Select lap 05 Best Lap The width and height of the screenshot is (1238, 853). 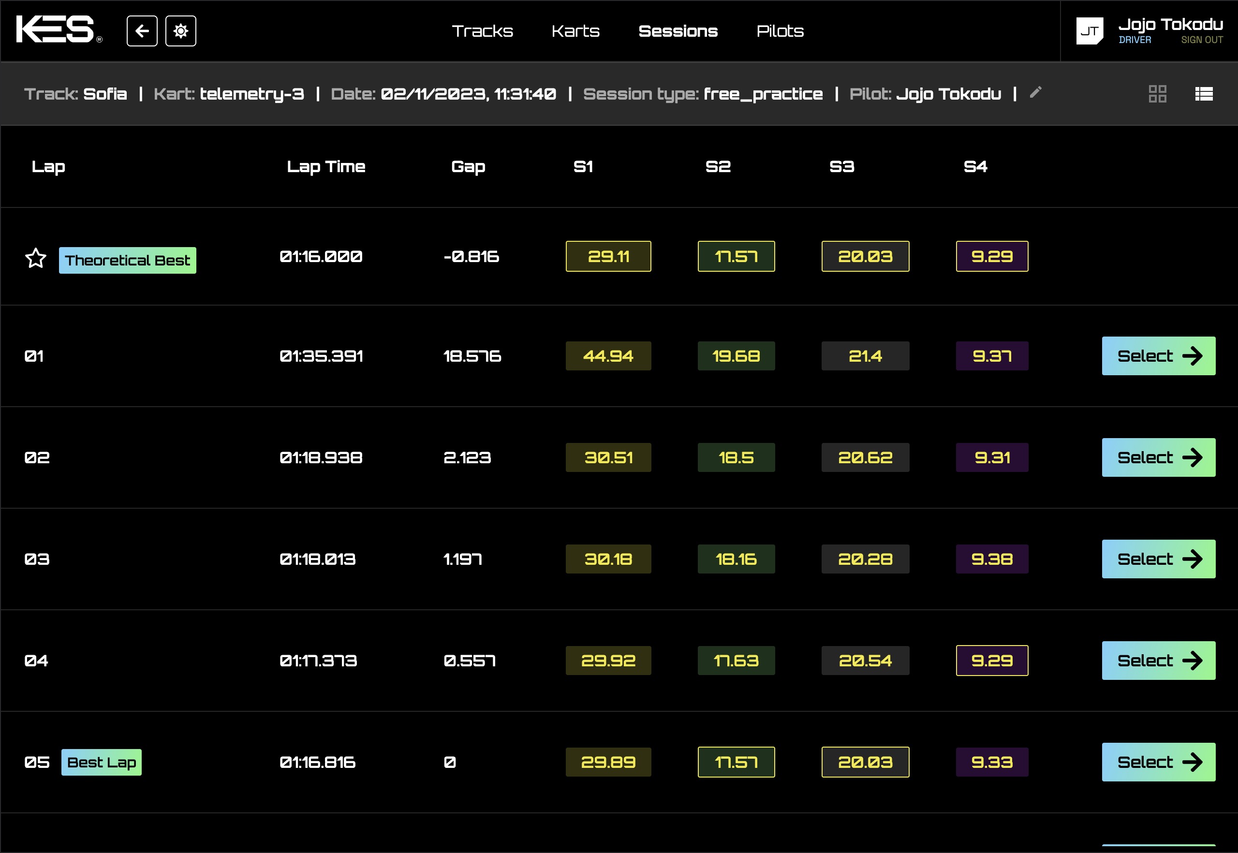tap(1158, 762)
